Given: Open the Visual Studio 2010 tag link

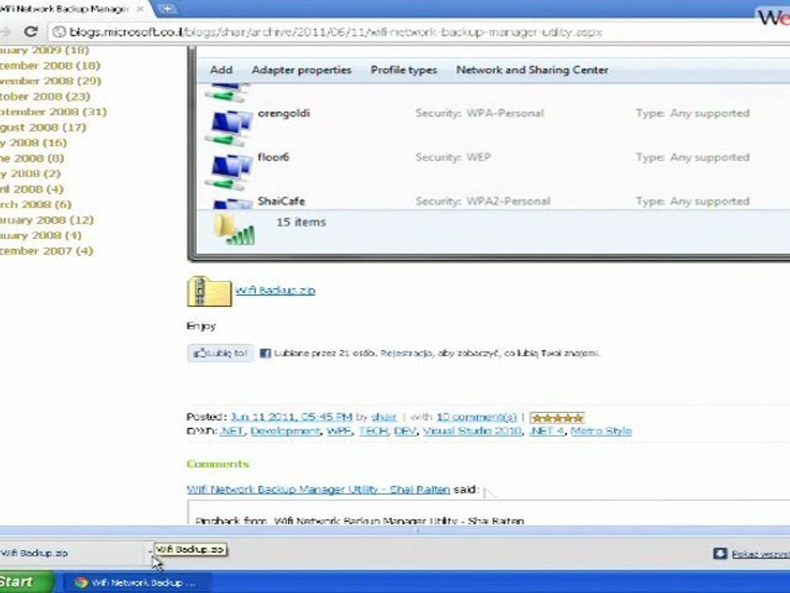Looking at the screenshot, I should point(472,431).
